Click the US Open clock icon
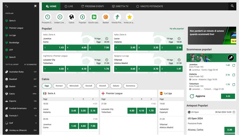The image size is (239, 135). [234, 112]
